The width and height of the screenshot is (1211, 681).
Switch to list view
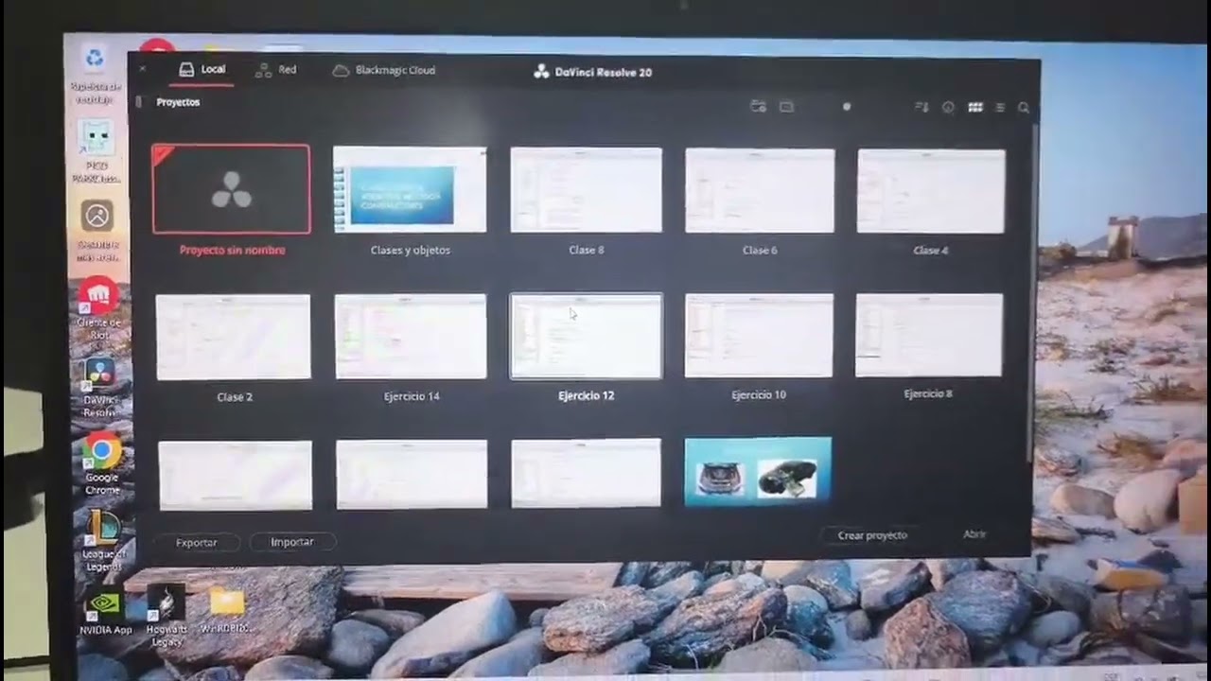[x=1000, y=108]
